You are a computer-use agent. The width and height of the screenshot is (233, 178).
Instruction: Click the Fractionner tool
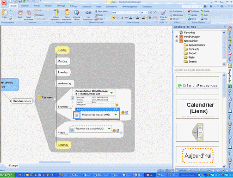[176, 11]
